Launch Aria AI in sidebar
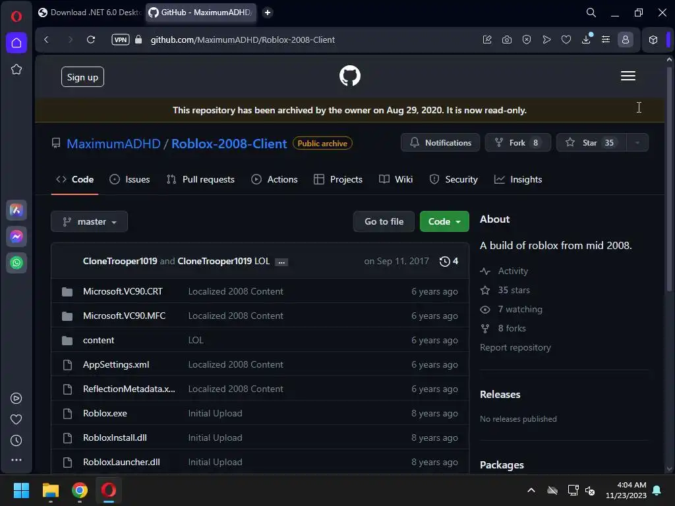Viewport: 675px width, 506px height. [x=16, y=210]
